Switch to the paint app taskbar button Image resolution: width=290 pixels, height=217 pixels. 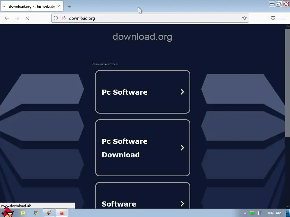[x=49, y=213]
